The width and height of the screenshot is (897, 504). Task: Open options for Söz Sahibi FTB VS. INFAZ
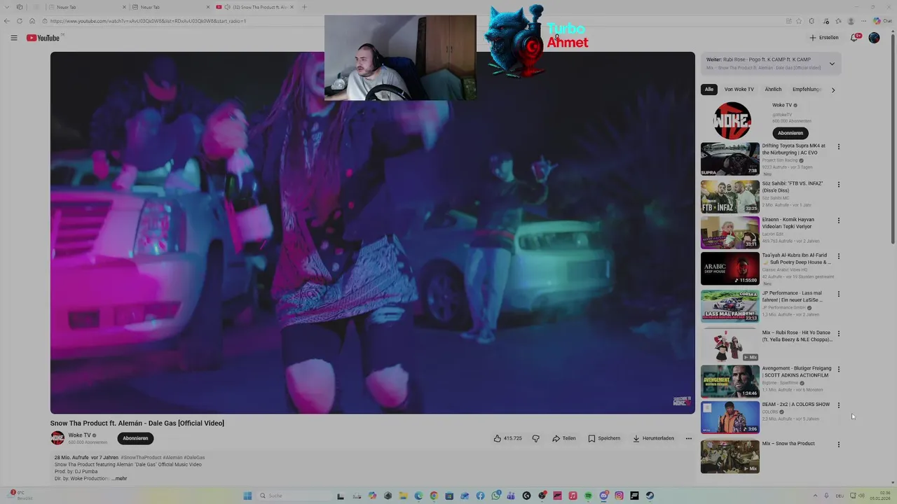tap(839, 185)
